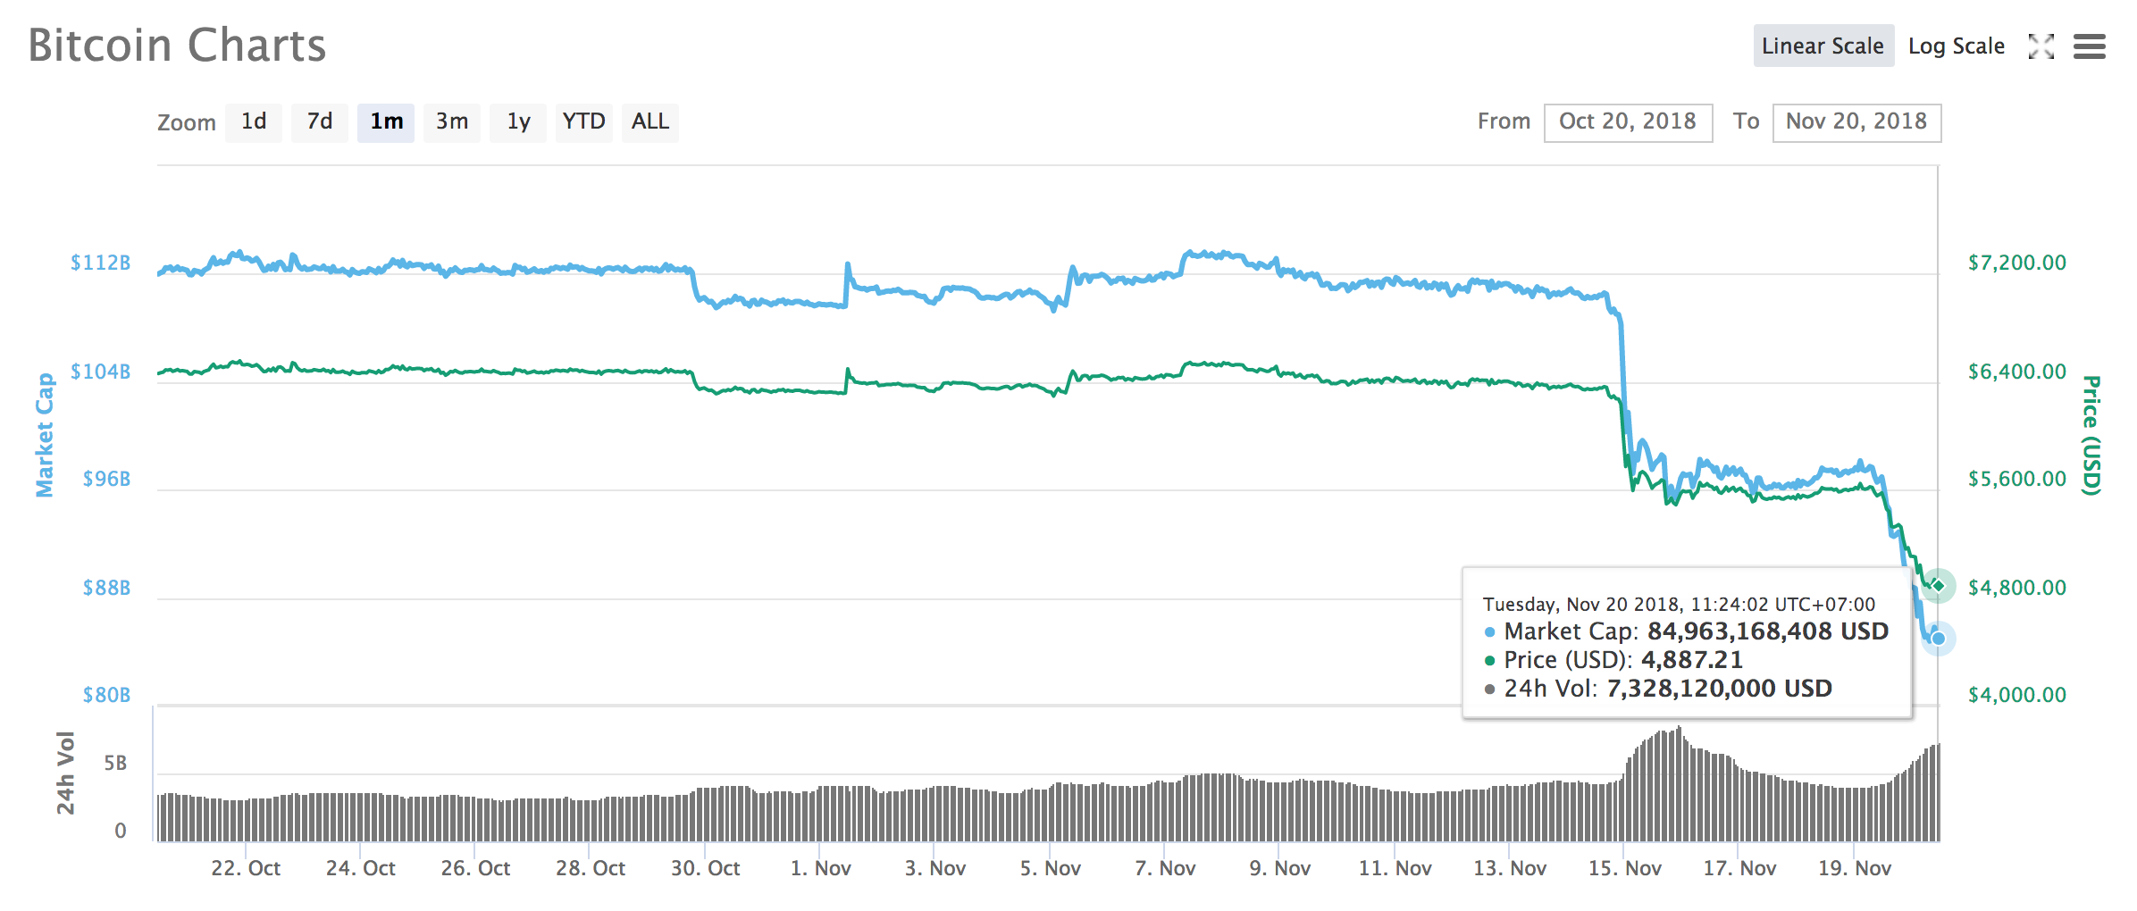
Task: Click the Price (USD) axis title
Action: pos(2091,435)
